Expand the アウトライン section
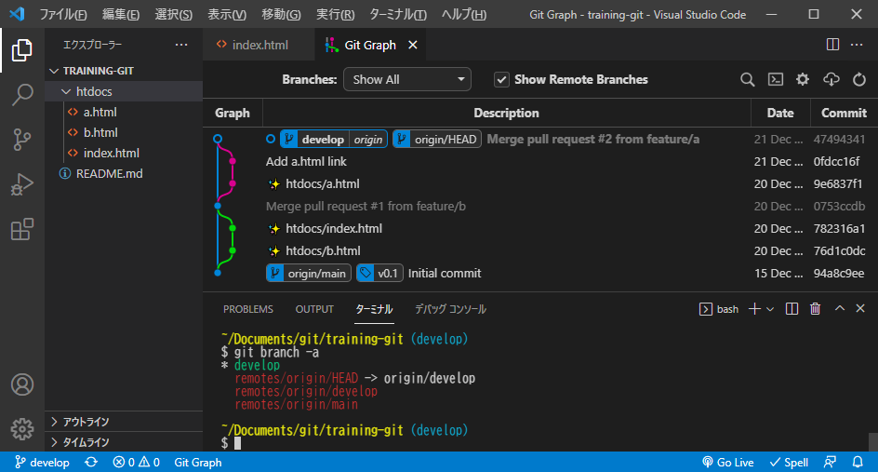878x472 pixels. pyautogui.click(x=123, y=422)
